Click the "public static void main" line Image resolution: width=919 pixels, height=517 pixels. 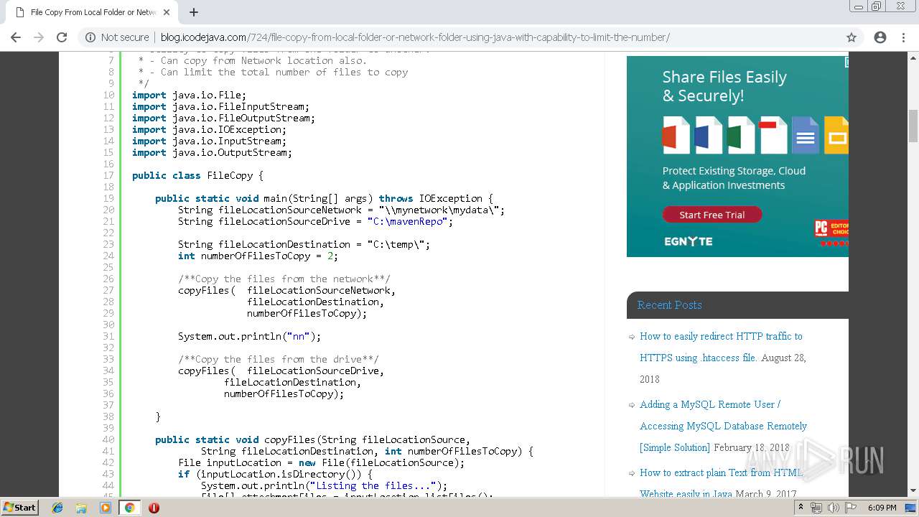tap(324, 198)
